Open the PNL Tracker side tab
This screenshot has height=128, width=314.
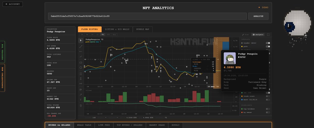pos(2,52)
